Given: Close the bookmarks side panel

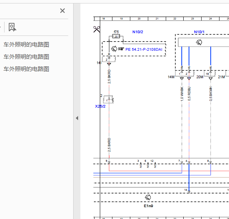Looking at the screenshot, I should [62, 11].
